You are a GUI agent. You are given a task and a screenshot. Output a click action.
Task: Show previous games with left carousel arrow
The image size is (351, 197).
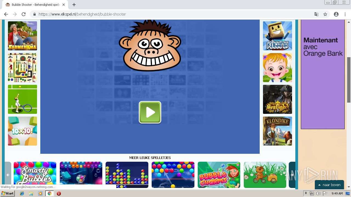[8, 175]
